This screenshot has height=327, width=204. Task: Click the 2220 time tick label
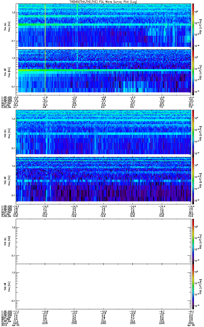(45, 323)
